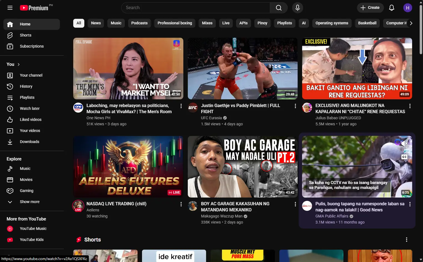Open Shorts from the sidebar

pos(32,35)
